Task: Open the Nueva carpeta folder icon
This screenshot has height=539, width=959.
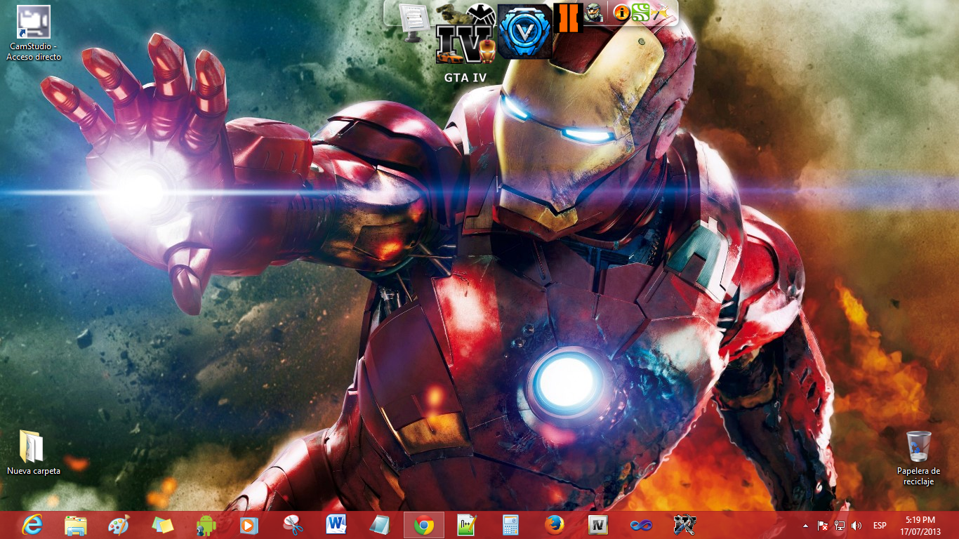Action: click(x=32, y=446)
